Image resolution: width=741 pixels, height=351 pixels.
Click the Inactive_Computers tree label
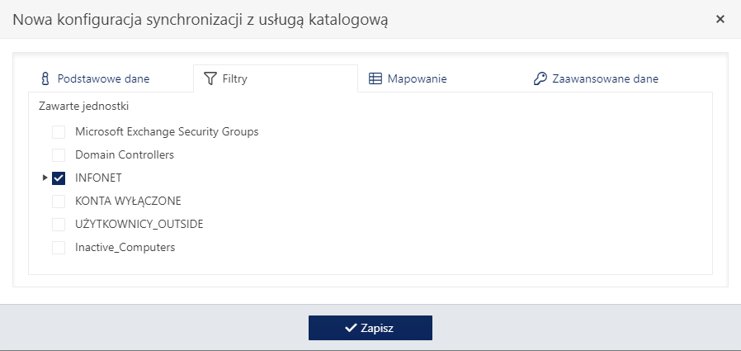pyautogui.click(x=125, y=248)
